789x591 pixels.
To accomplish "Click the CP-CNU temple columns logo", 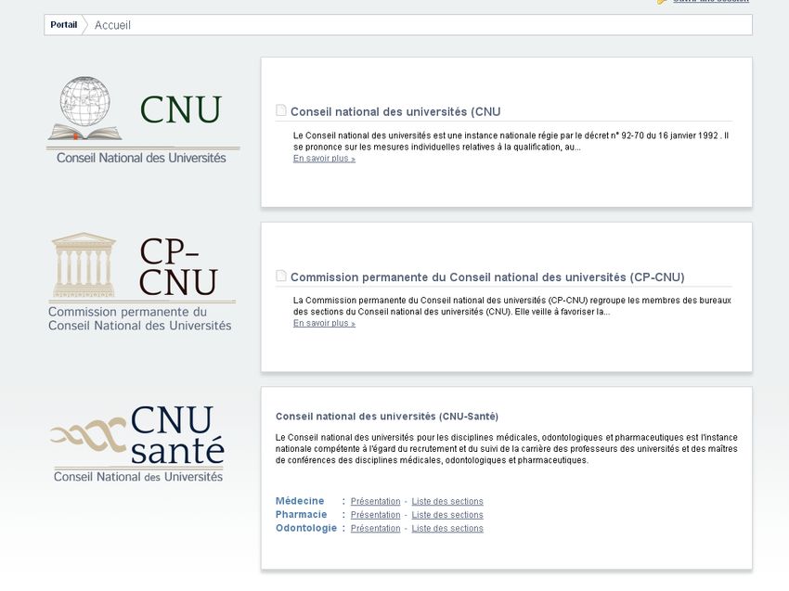I will (x=141, y=280).
